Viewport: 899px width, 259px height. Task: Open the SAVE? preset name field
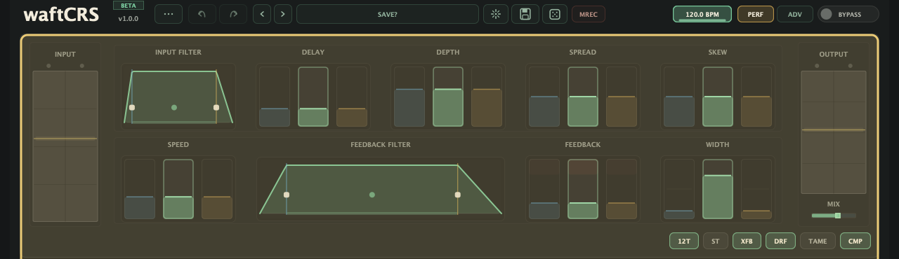pyautogui.click(x=388, y=14)
